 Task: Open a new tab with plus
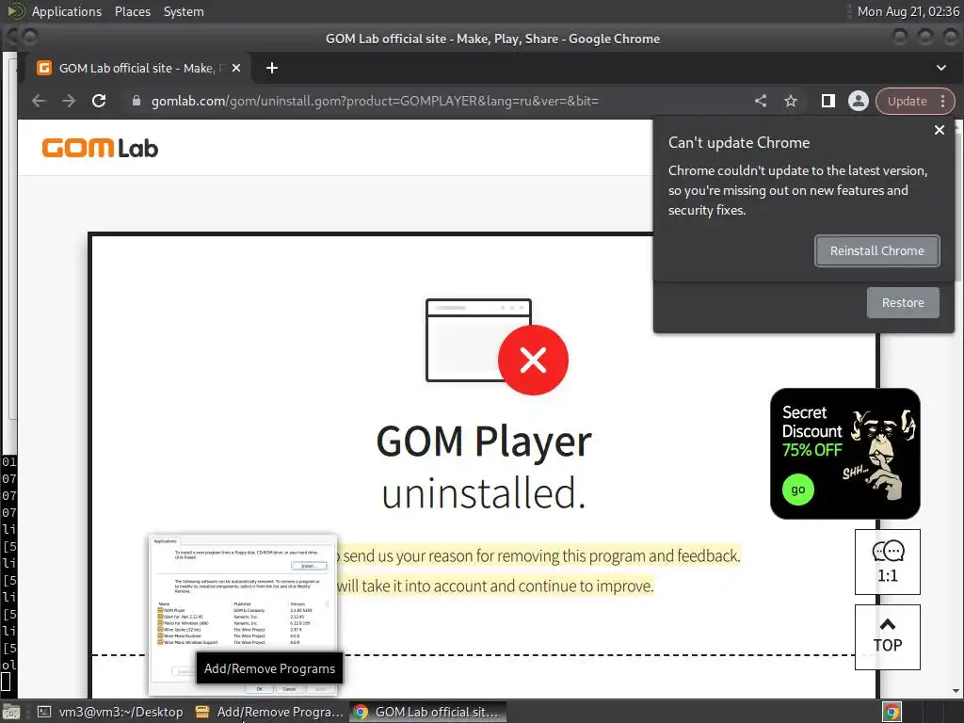click(272, 68)
